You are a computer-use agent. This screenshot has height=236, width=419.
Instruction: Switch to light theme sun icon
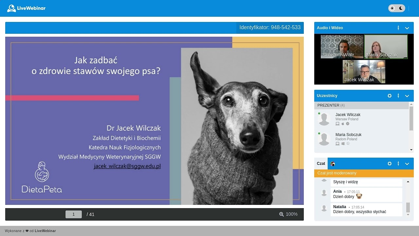coord(392,8)
